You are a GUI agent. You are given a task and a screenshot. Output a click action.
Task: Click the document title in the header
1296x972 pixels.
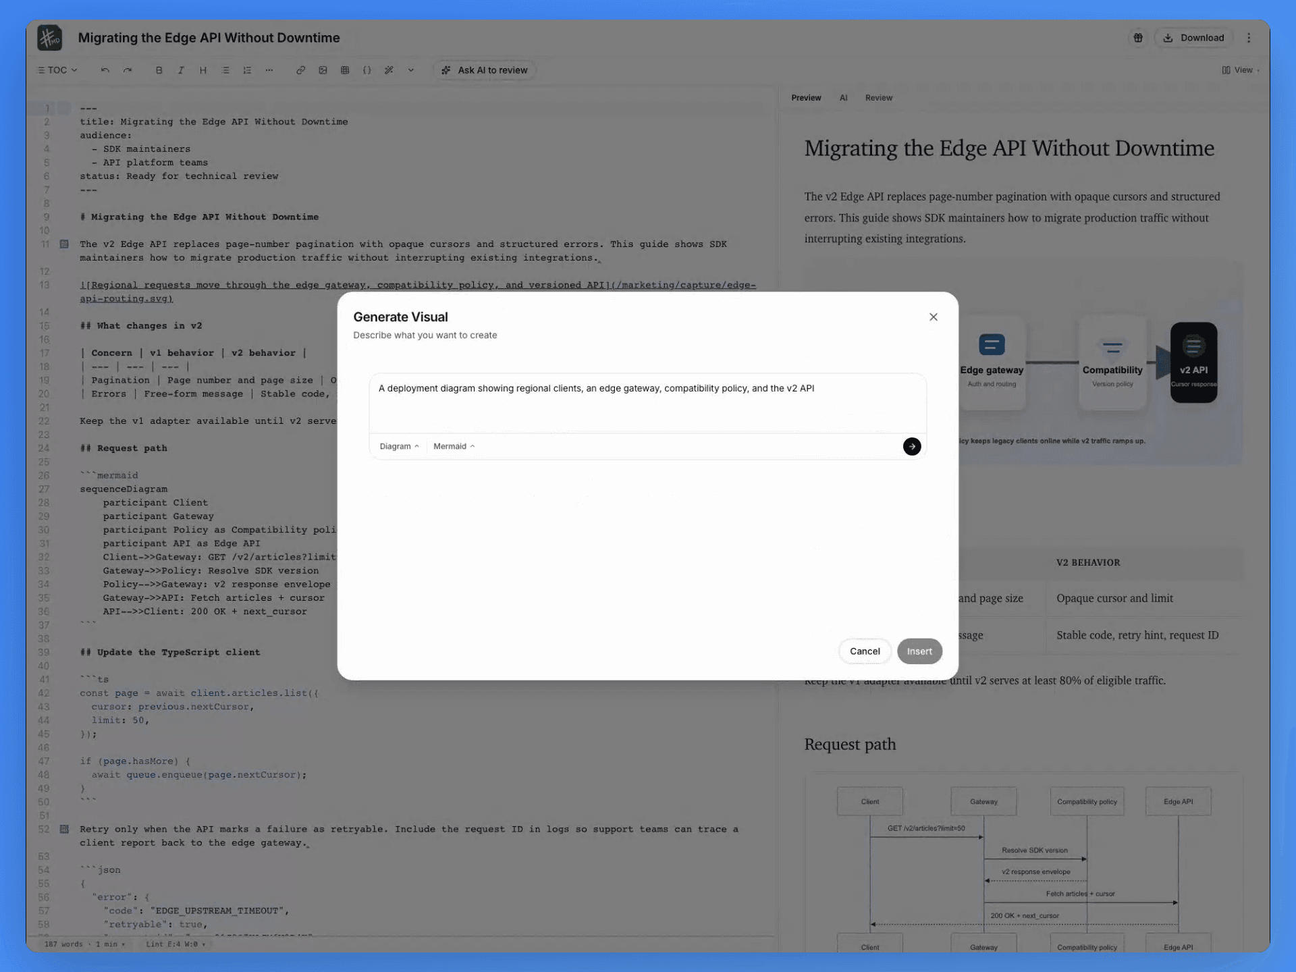coord(209,38)
